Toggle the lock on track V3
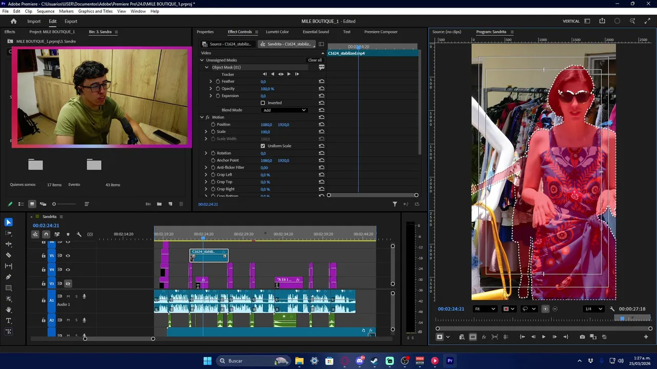The image size is (657, 369). 43,283
